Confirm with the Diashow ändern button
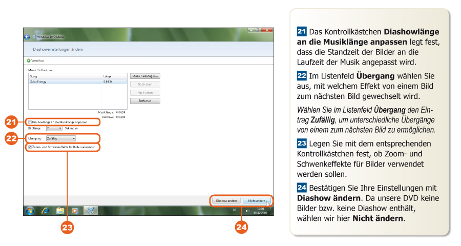 (226, 200)
